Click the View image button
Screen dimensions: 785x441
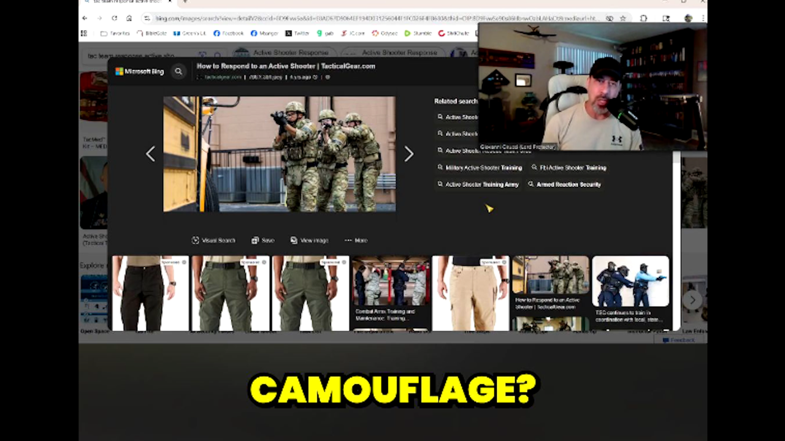click(x=310, y=241)
